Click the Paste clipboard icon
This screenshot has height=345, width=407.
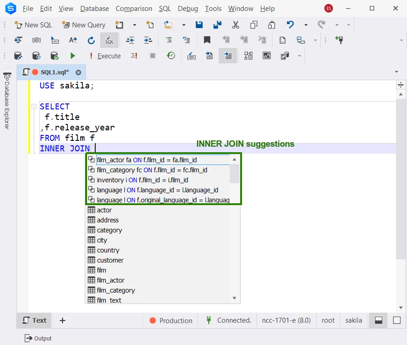point(272,25)
